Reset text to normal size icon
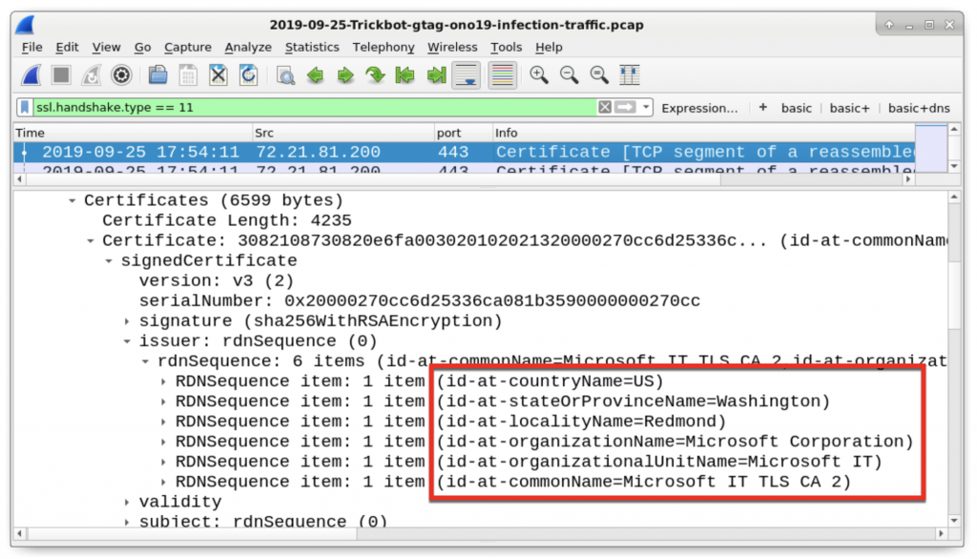977x559 pixels. [599, 75]
